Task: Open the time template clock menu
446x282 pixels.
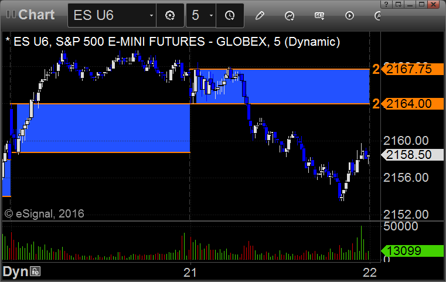Action: 230,15
